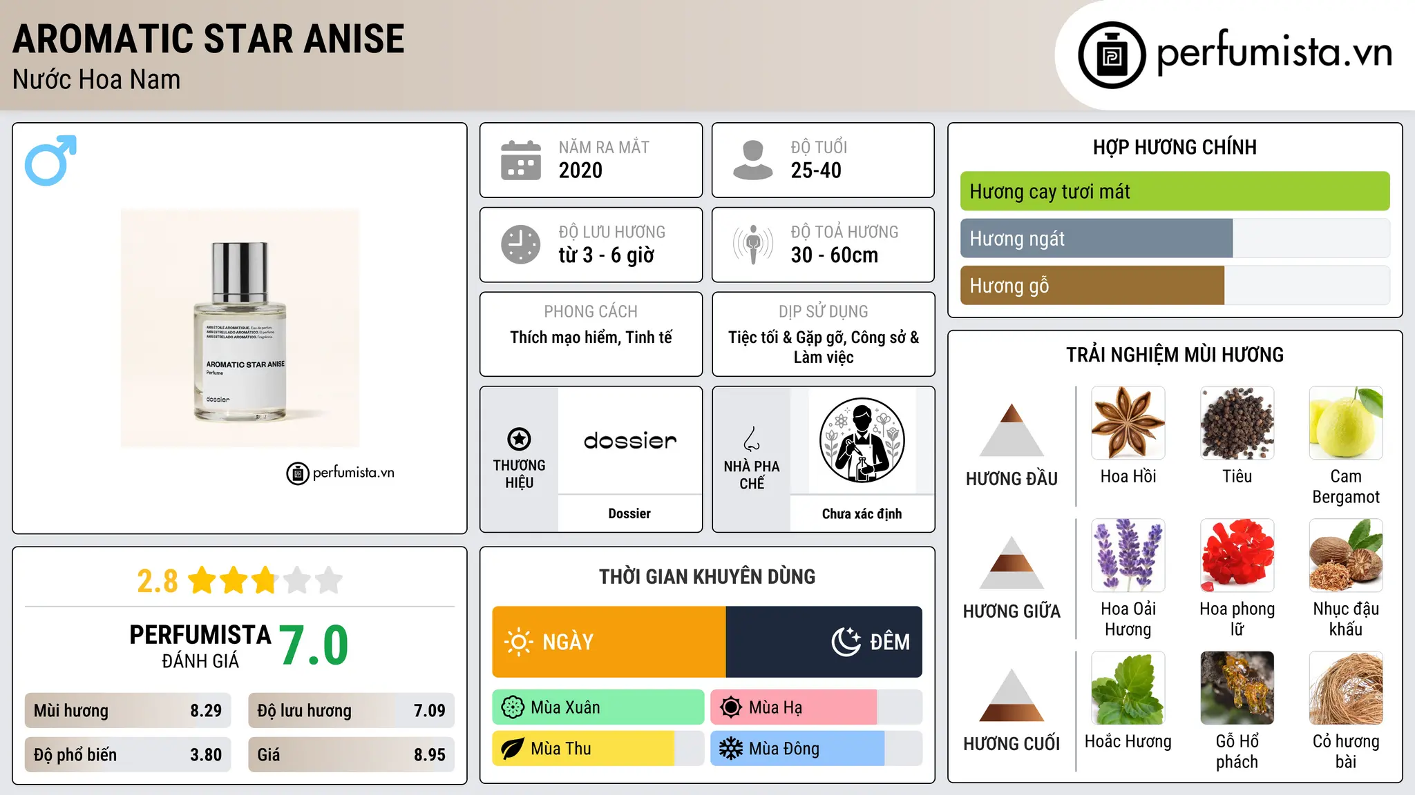1415x795 pixels.
Task: Open the Hoa phong lữ geranium image
Action: click(x=1237, y=556)
